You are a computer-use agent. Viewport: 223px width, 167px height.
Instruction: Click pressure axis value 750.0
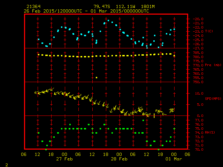[x=198, y=82]
